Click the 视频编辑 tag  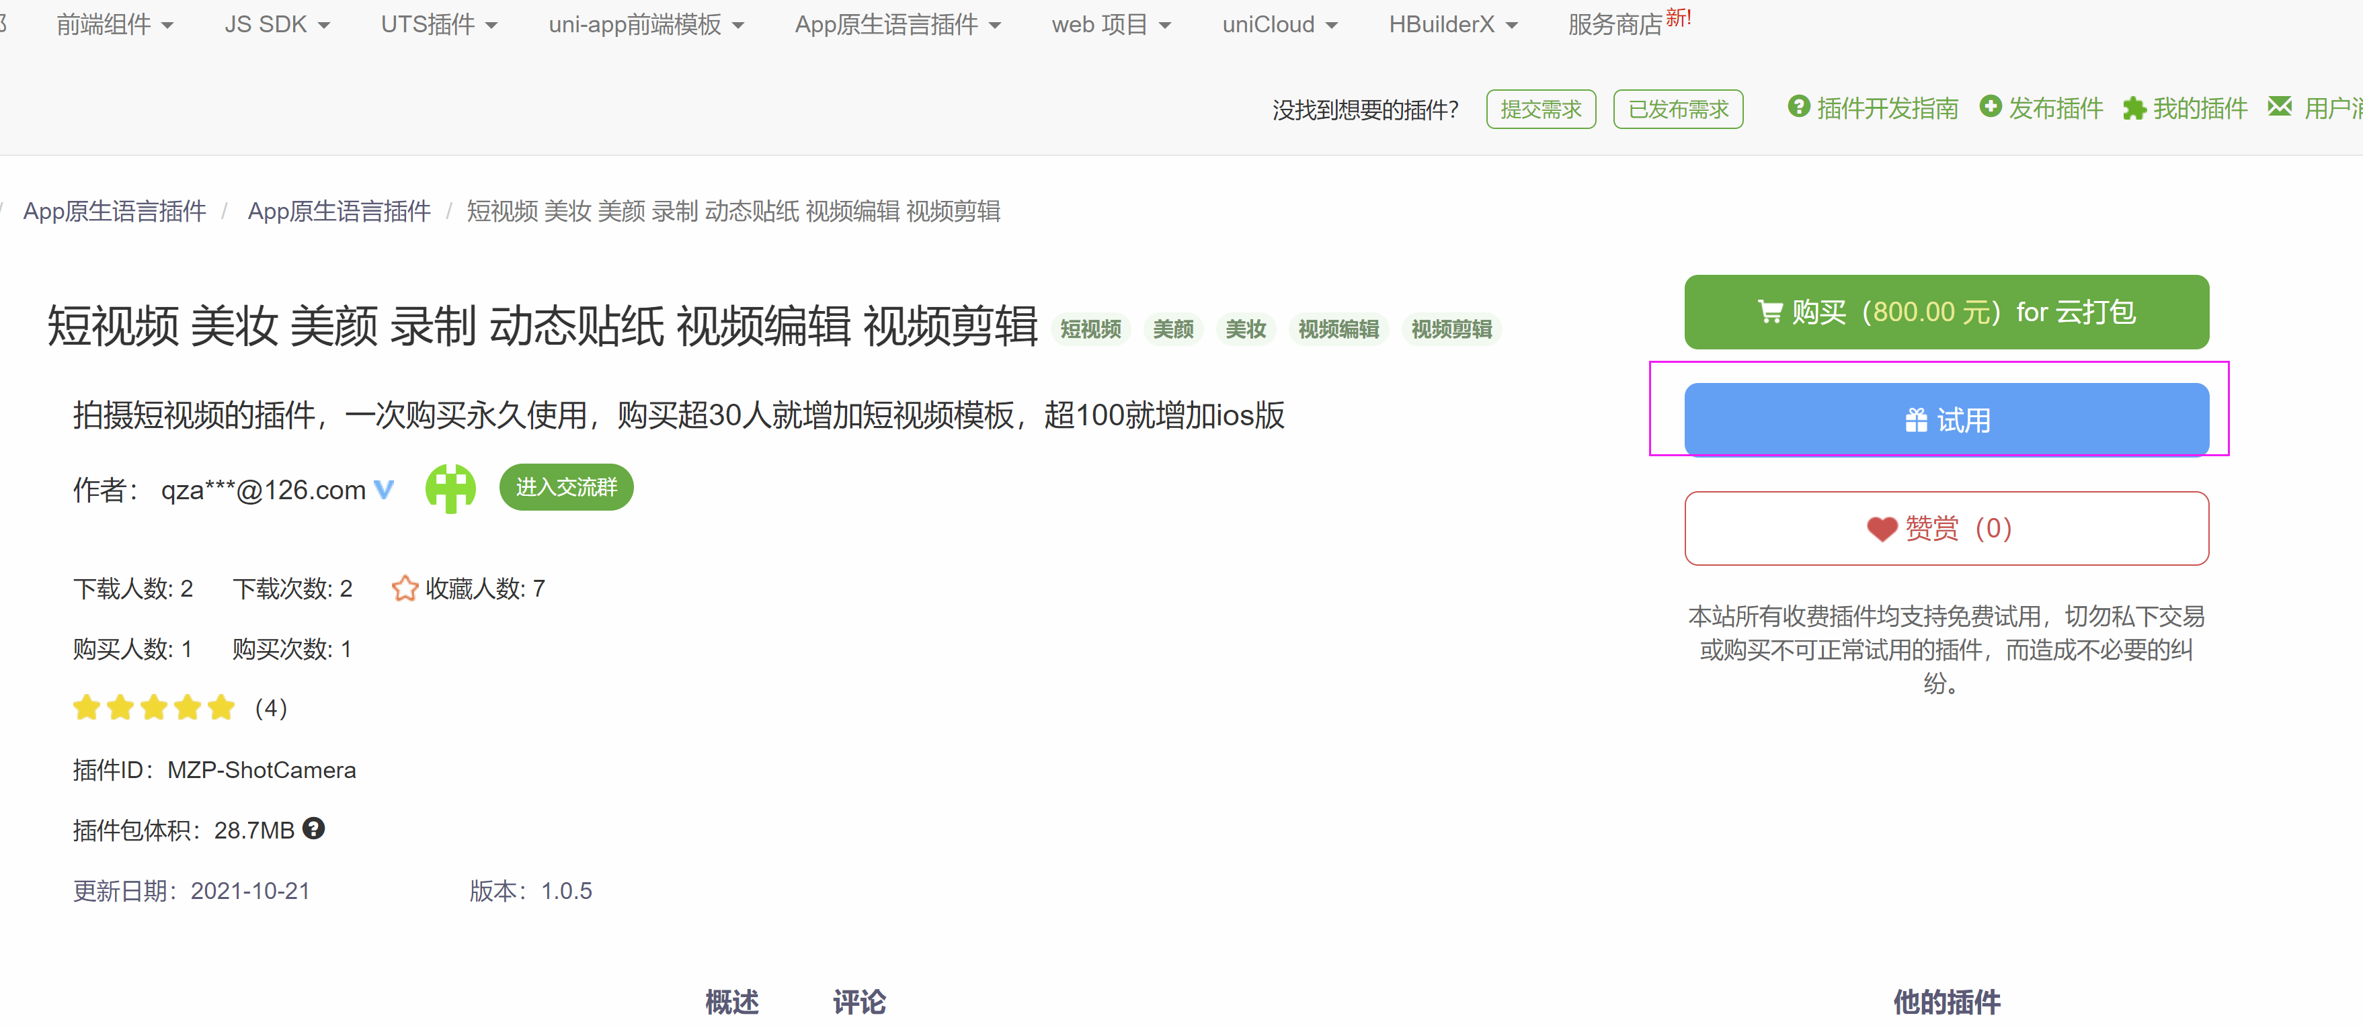point(1337,329)
